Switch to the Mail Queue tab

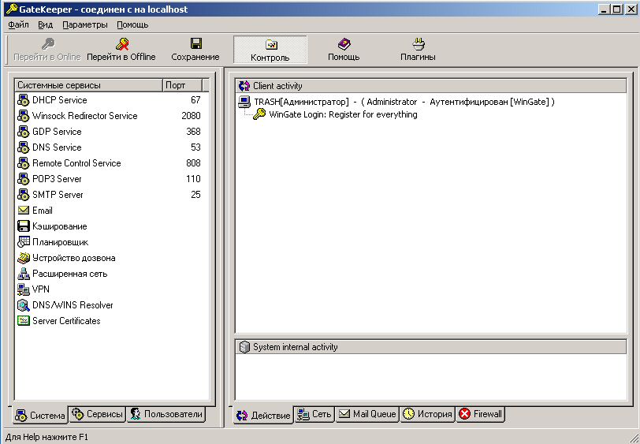point(368,414)
